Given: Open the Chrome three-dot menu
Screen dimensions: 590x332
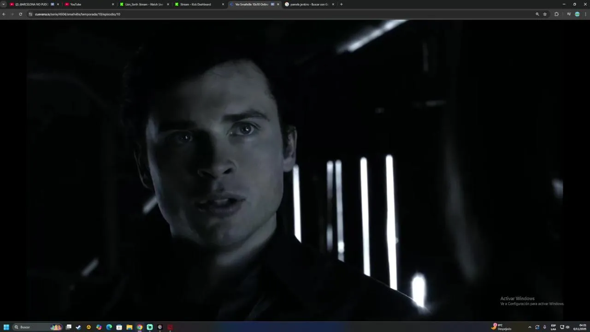Looking at the screenshot, I should tap(585, 14).
